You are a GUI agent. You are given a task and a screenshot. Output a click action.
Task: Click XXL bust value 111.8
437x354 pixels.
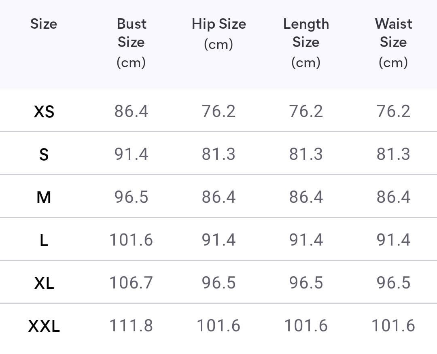(131, 326)
